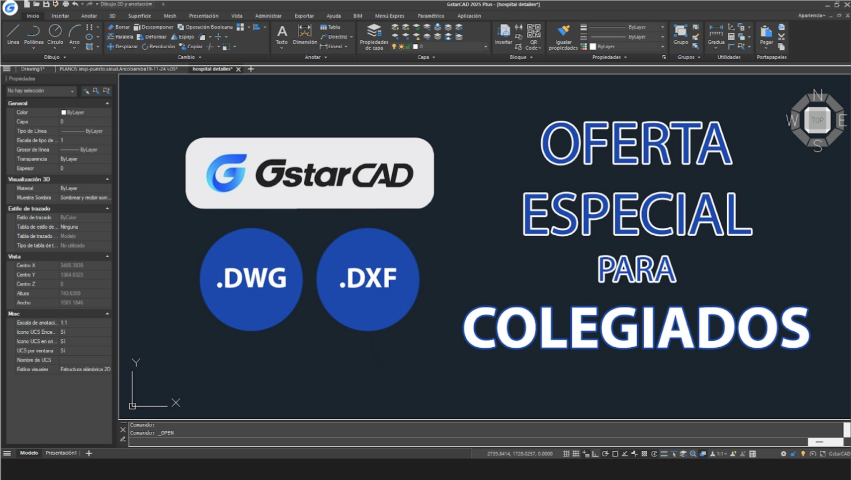
Task: Toggle object snap in status bar
Action: (x=615, y=454)
